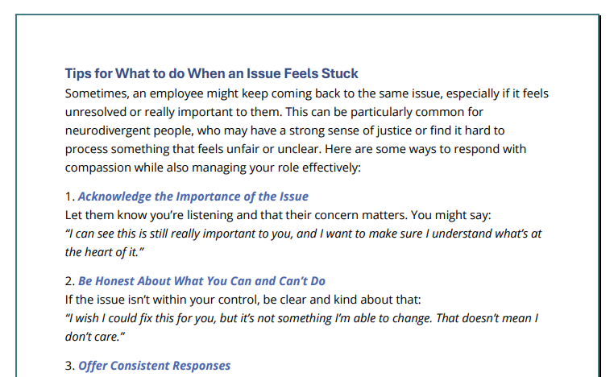Click the list number "2." before Be Honest

[69, 281]
